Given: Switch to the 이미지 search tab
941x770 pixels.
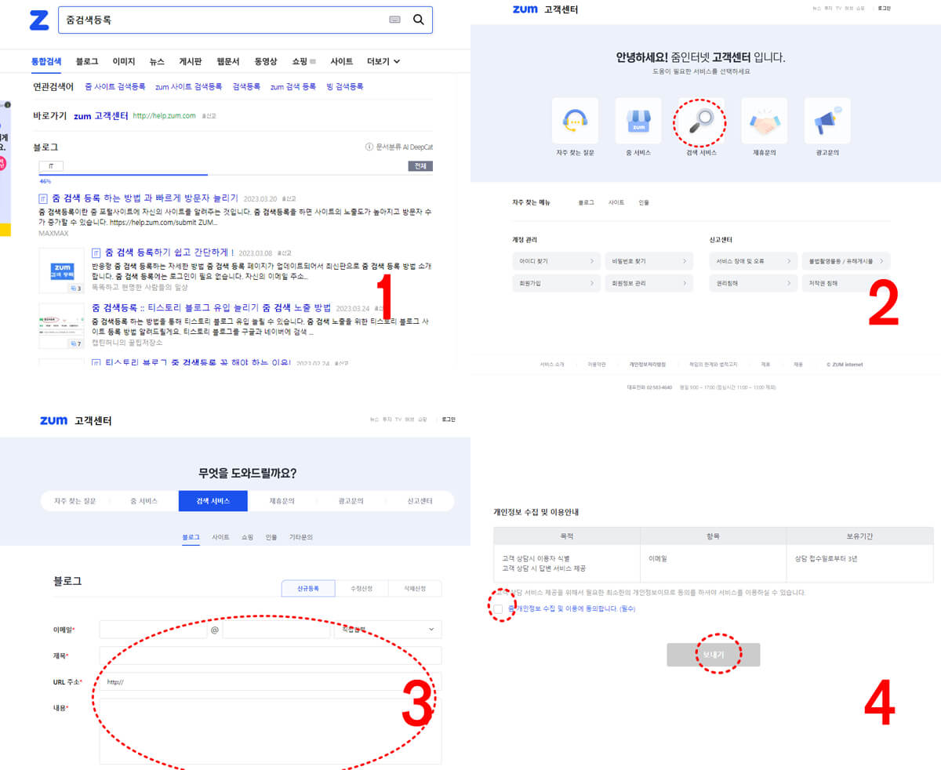Looking at the screenshot, I should pyautogui.click(x=124, y=61).
